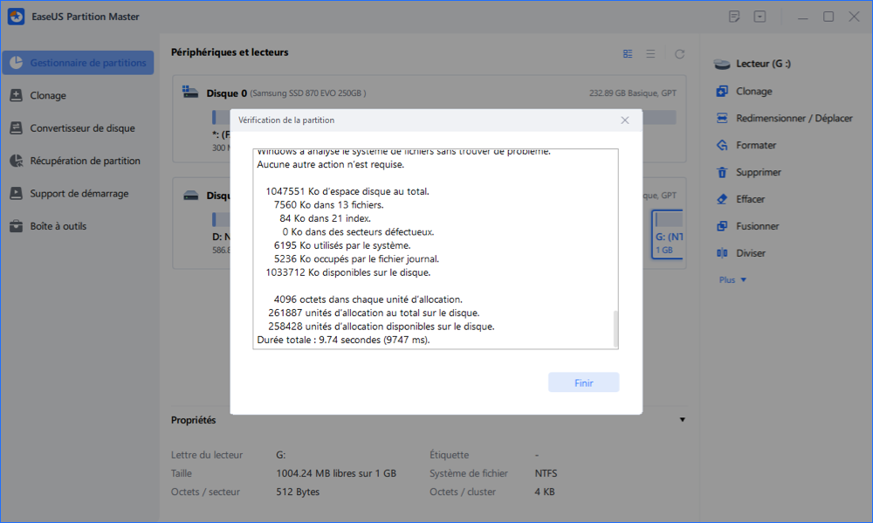Image resolution: width=873 pixels, height=523 pixels.
Task: Switch to list view of drives
Action: tap(650, 54)
